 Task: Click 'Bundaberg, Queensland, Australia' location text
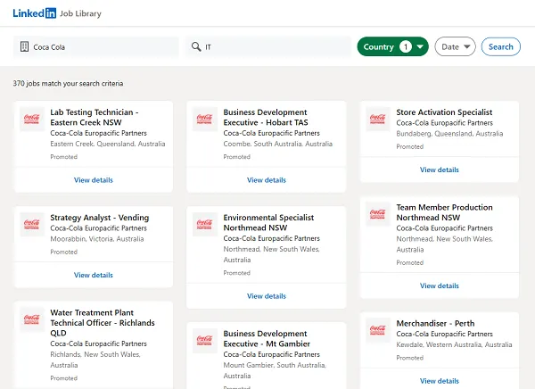coord(449,134)
